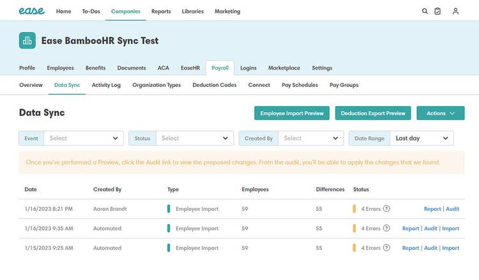Open Audit link for Aaron Brandt row
Screen dimensions: 479x280
coord(452,209)
